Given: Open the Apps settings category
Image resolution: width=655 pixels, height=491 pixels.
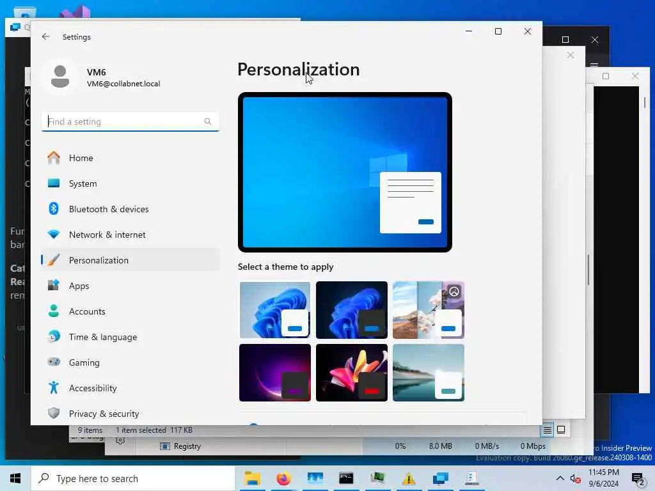Looking at the screenshot, I should 130,286.
